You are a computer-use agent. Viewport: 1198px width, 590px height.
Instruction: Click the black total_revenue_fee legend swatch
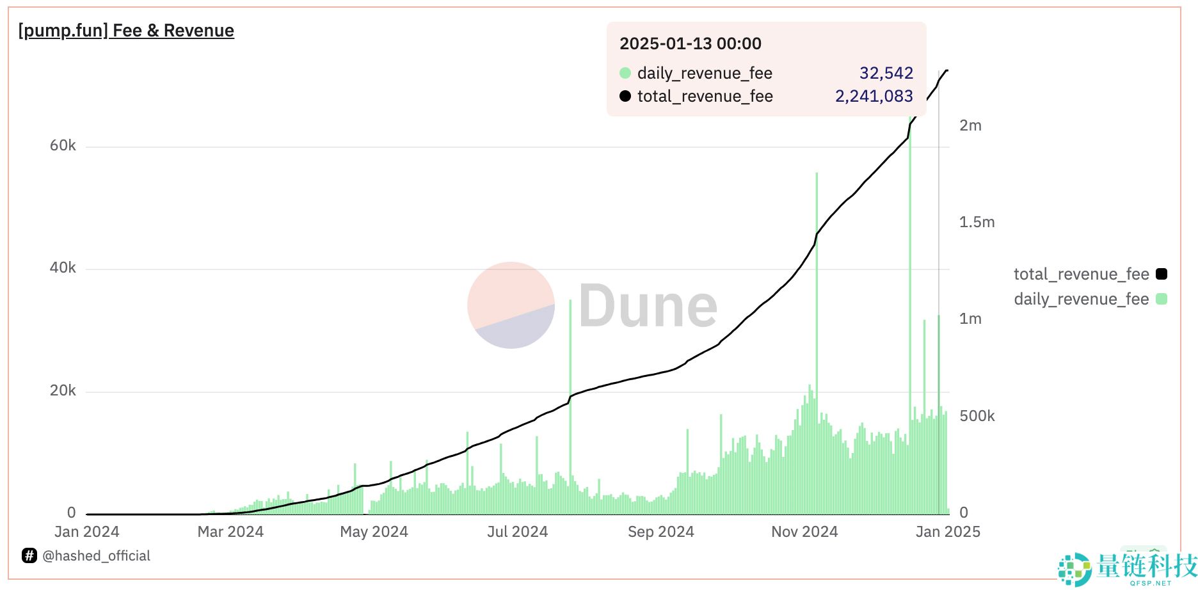coord(1162,274)
